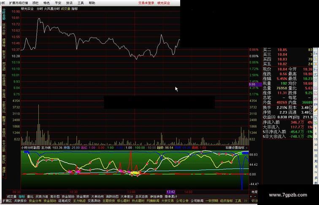This screenshot has width=319, height=205.
Task: Open the 交易异动 tab
Action: pyautogui.click(x=94, y=201)
